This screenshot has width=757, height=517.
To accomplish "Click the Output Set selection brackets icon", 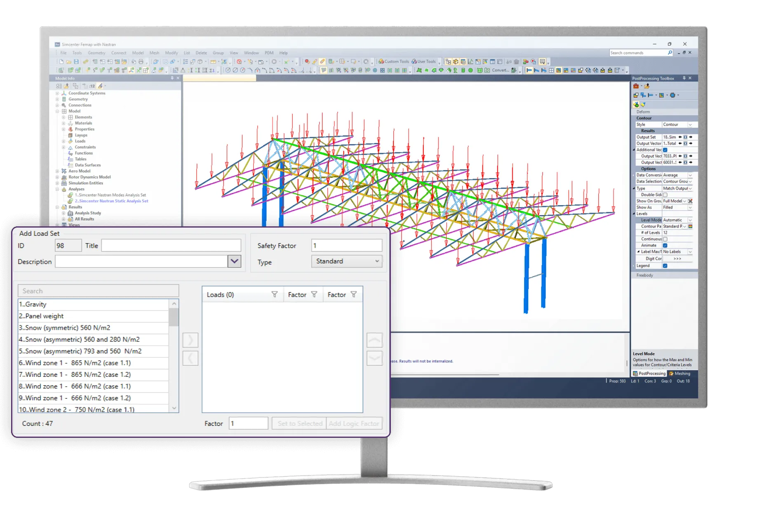I will coord(685,137).
